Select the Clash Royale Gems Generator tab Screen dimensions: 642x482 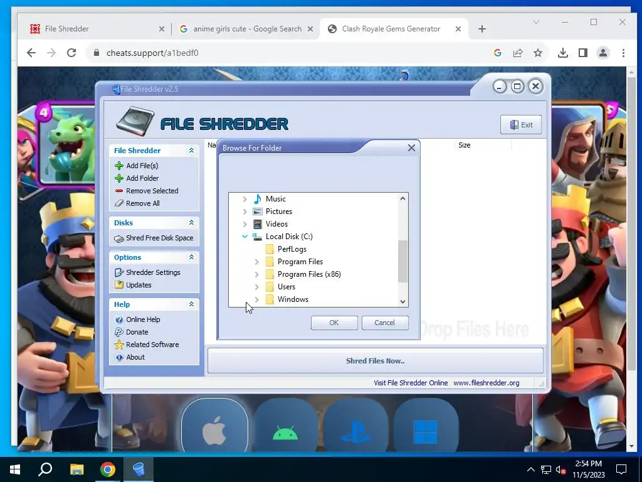coord(394,29)
